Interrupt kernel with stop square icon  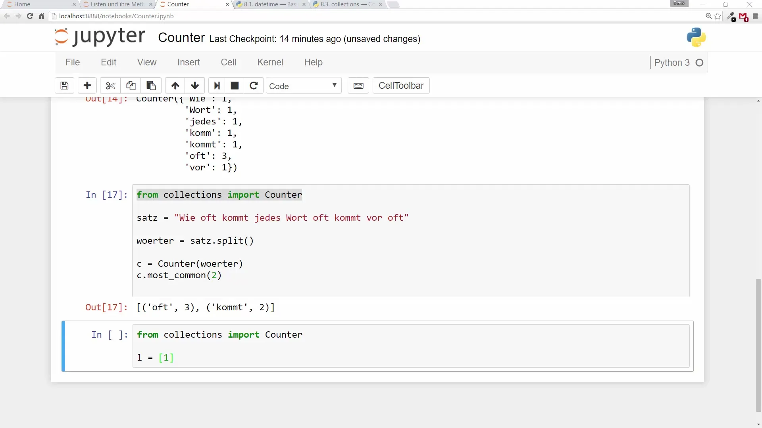pos(235,86)
